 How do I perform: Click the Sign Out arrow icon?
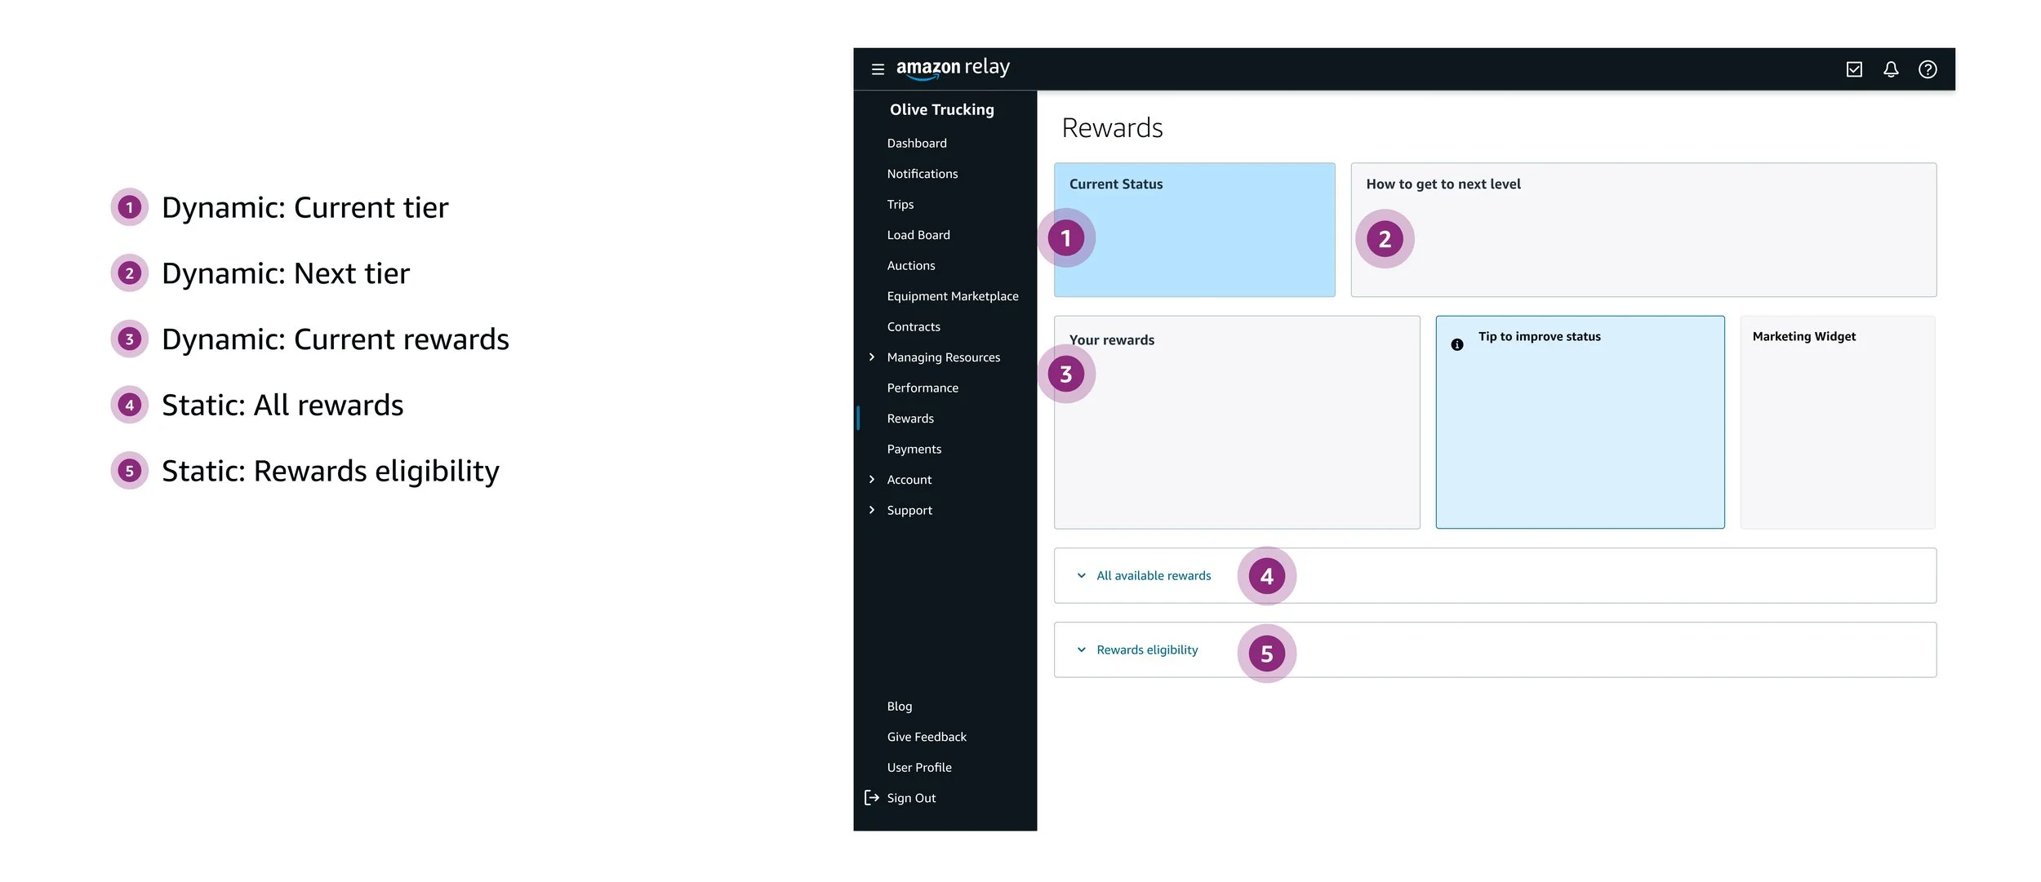[872, 797]
